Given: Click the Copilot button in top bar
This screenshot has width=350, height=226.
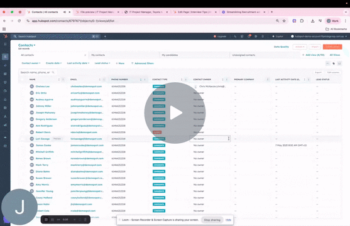Looking at the screenshot, I should pos(278,36).
